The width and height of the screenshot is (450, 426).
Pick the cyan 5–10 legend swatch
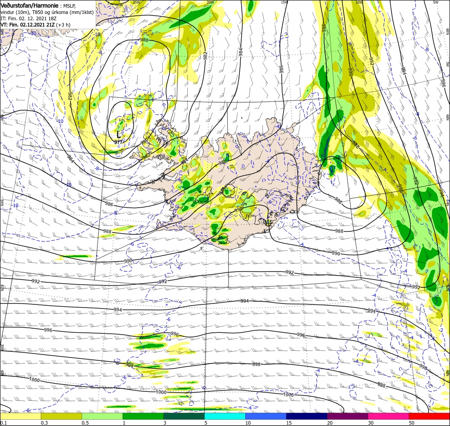pyautogui.click(x=225, y=416)
